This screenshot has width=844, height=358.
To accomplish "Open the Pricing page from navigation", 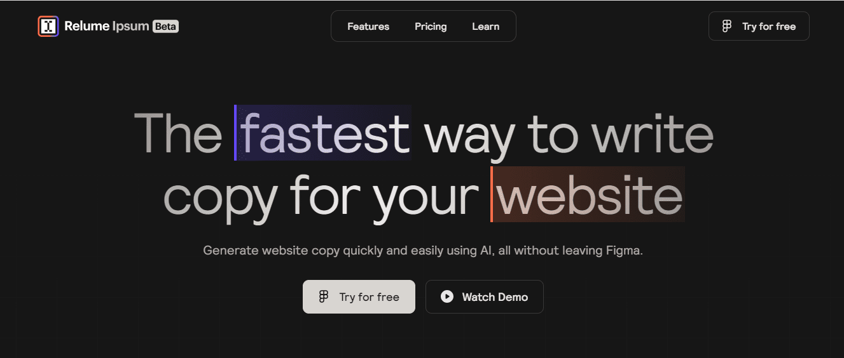I will coord(431,26).
